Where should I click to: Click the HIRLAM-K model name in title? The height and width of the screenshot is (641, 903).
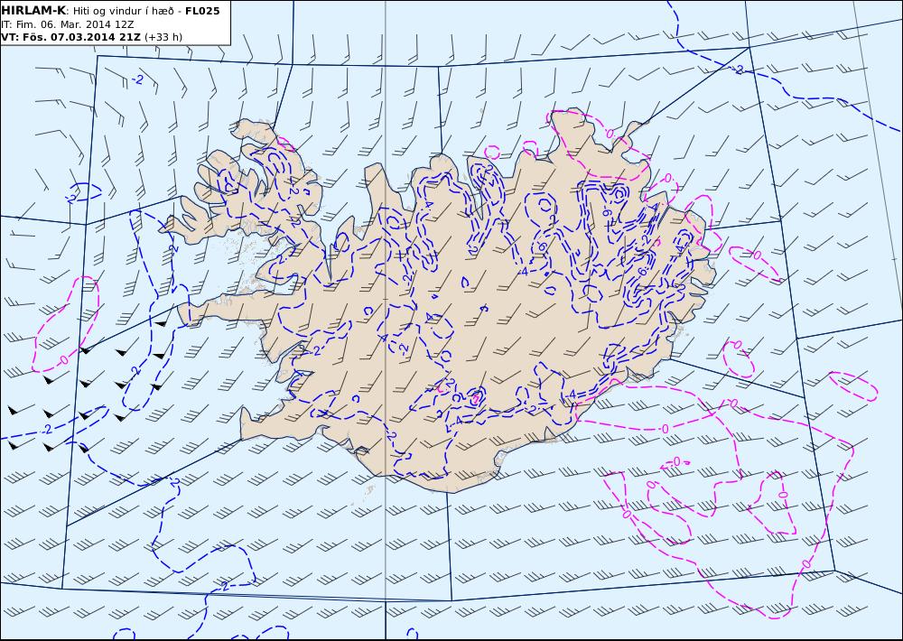(x=34, y=10)
